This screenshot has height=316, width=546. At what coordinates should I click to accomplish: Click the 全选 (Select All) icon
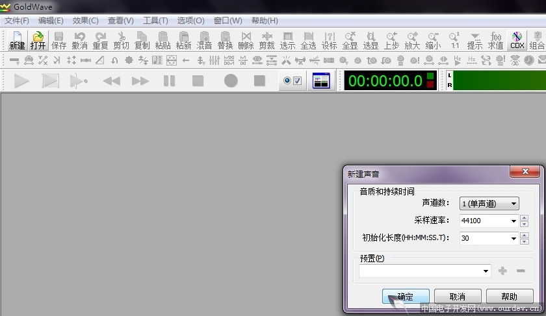[x=309, y=40]
